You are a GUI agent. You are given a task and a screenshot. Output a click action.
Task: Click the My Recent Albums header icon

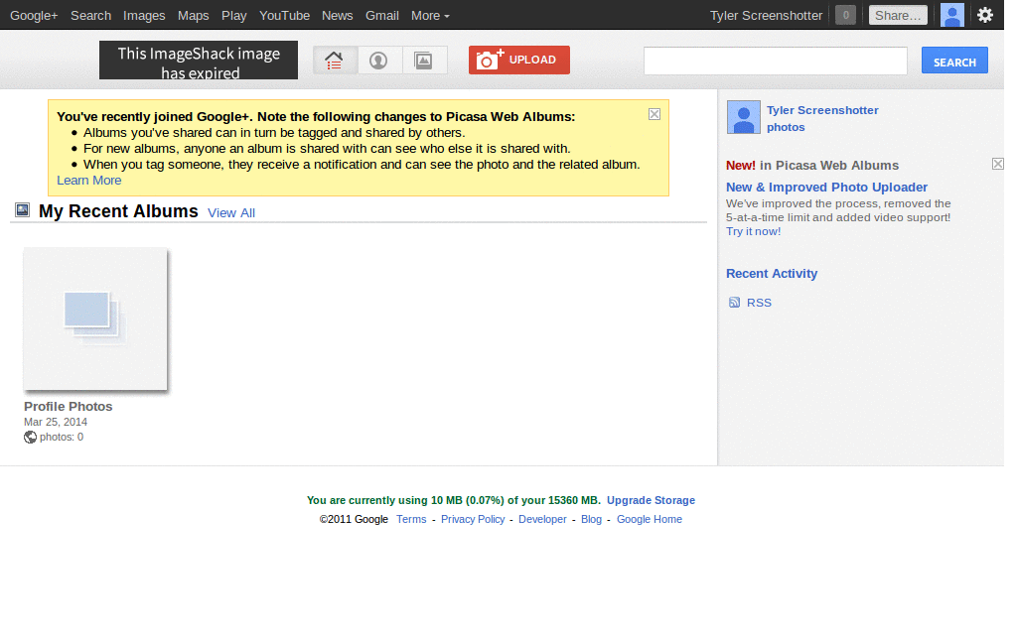coord(22,210)
